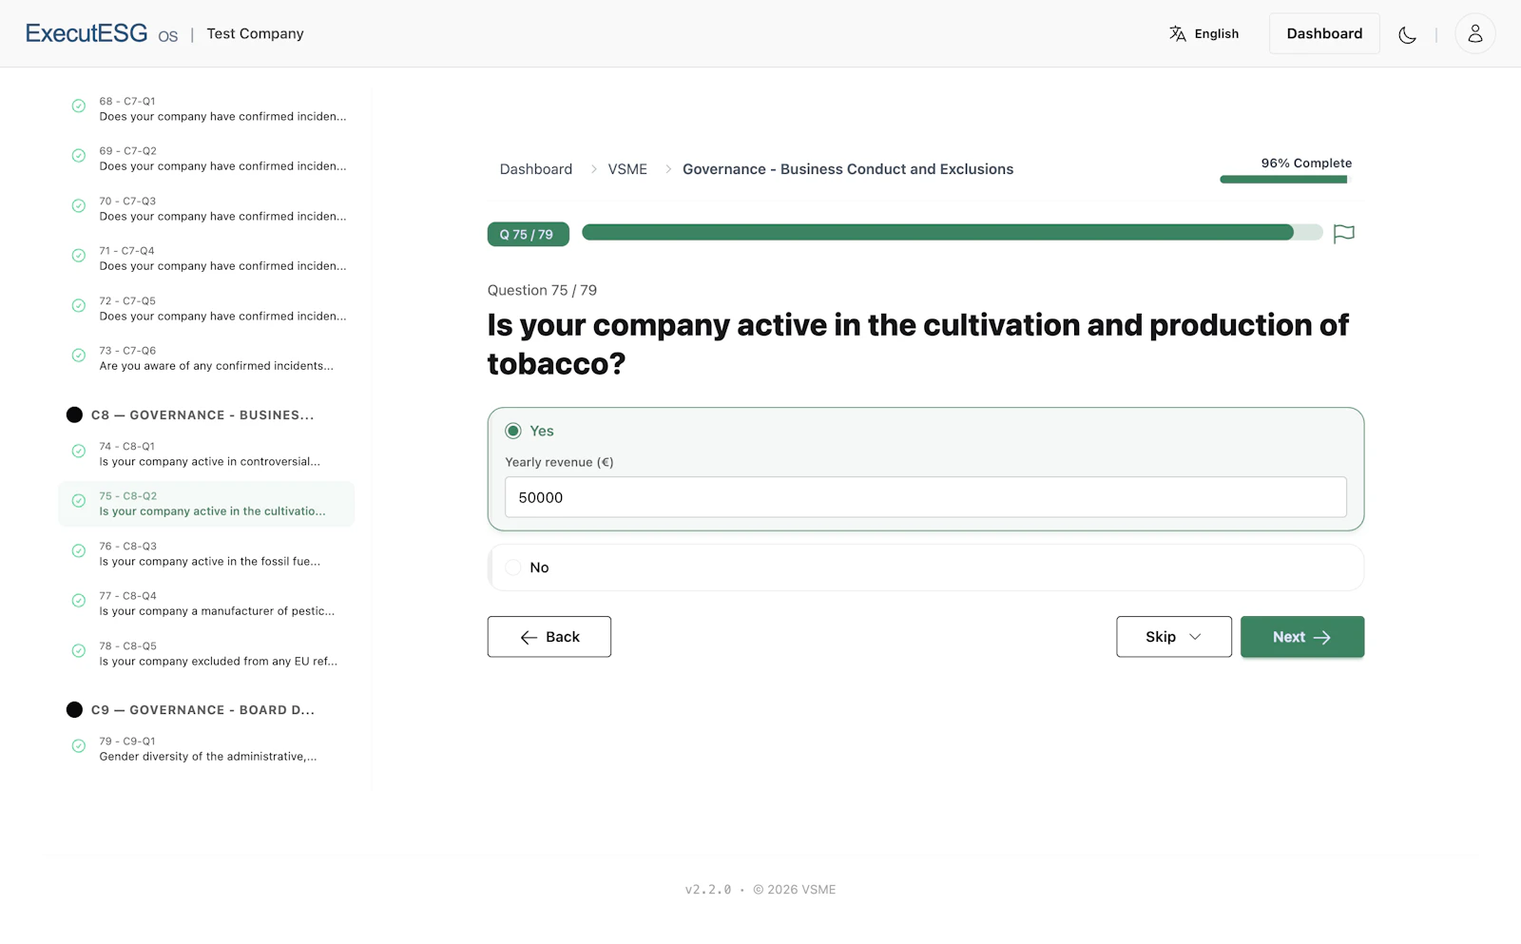Open 76 - C8-Q3 fossil fuel question
This screenshot has height=944, width=1521.
pyautogui.click(x=206, y=554)
